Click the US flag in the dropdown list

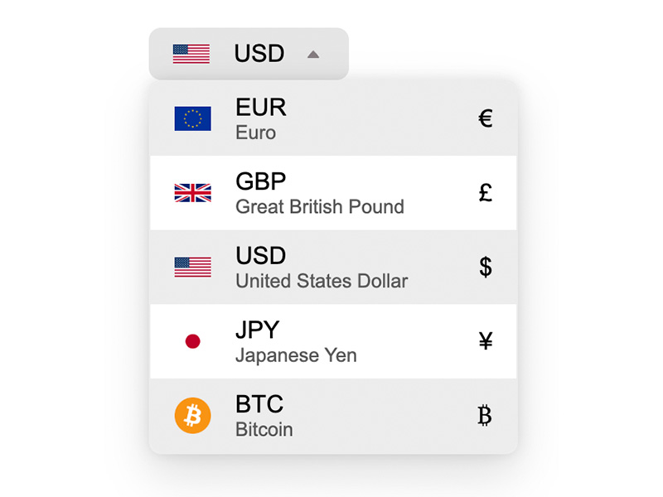[x=192, y=267]
